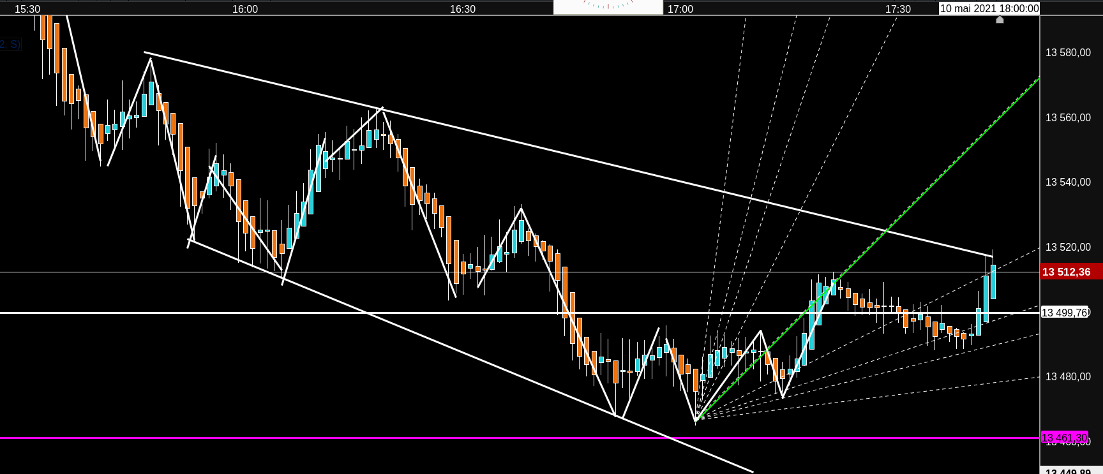Click the 17:00 time axis label
This screenshot has height=474, width=1103.
tap(680, 9)
